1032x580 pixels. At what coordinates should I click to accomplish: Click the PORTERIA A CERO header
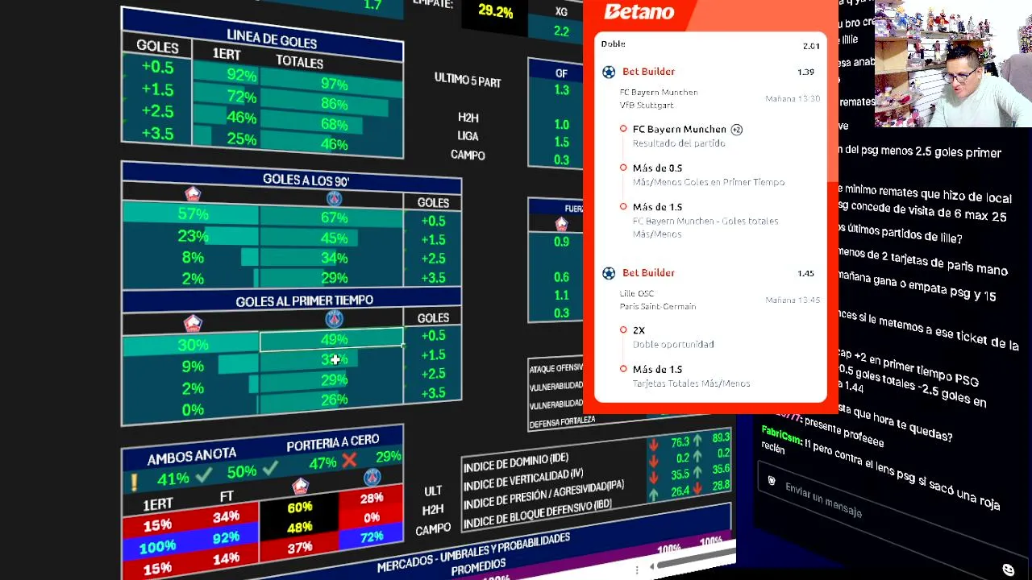332,443
